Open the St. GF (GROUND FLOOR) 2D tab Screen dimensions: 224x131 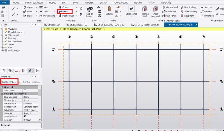click(109, 25)
